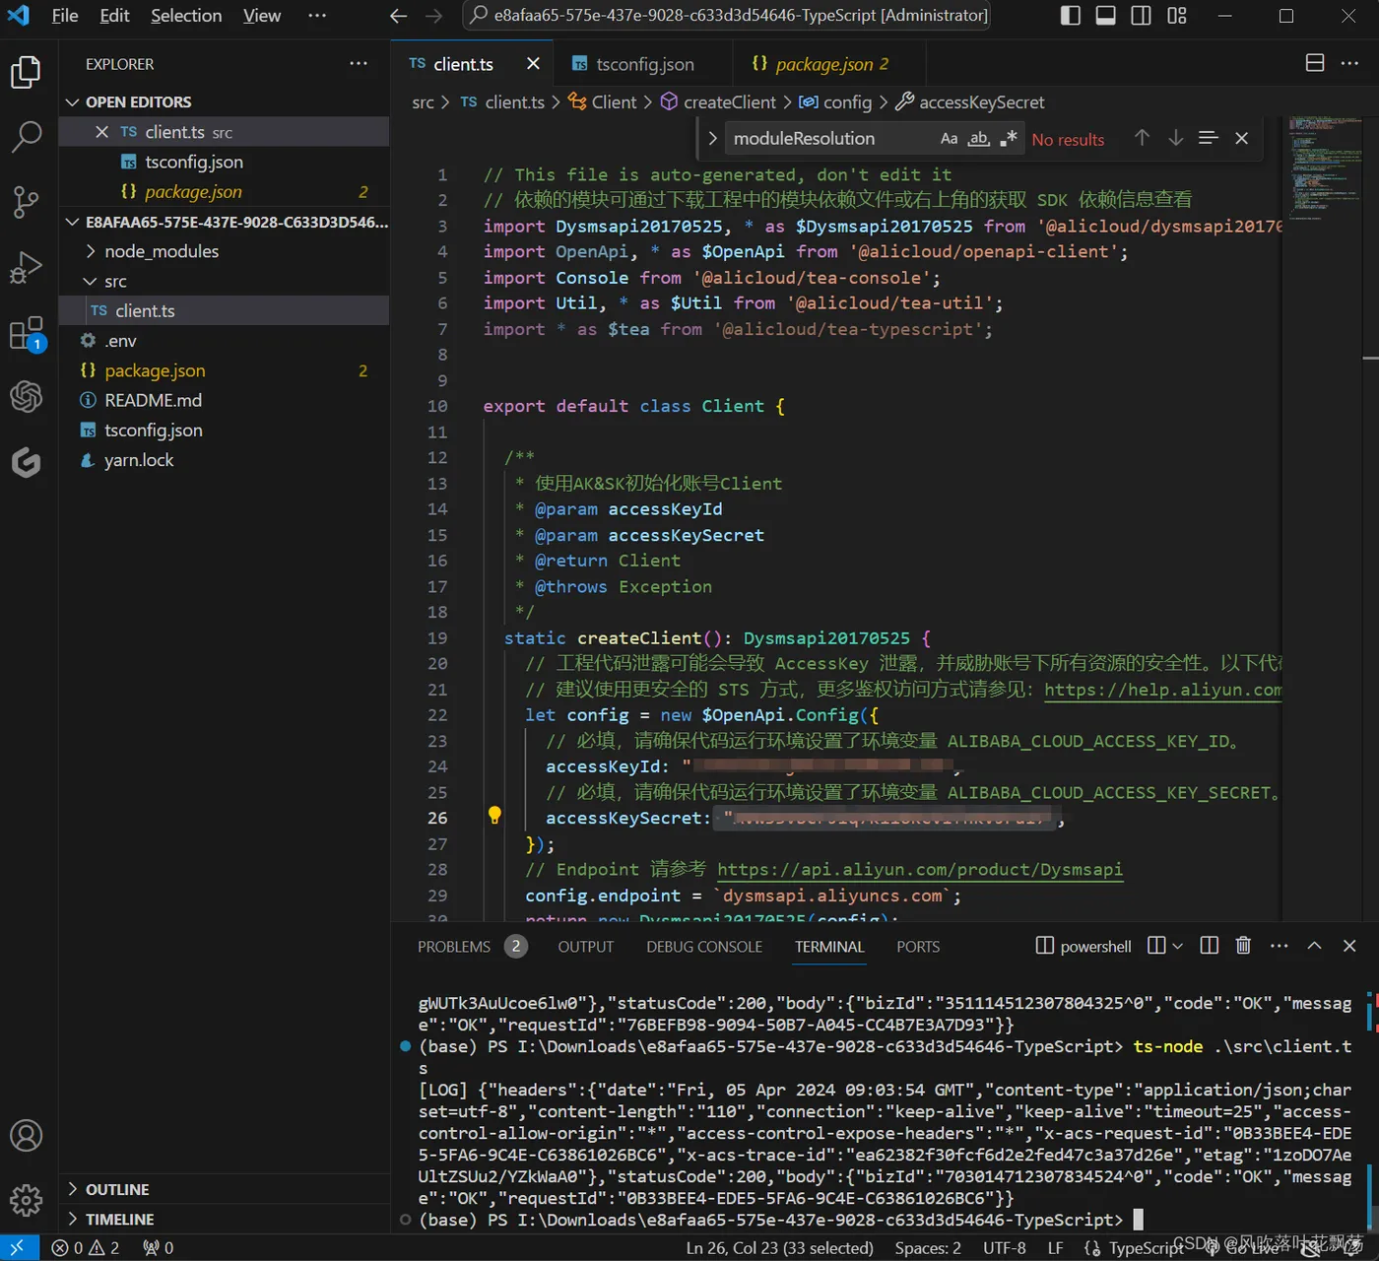The width and height of the screenshot is (1379, 1261).
Task: Change encoding via UTF-8 status
Action: (x=1005, y=1248)
